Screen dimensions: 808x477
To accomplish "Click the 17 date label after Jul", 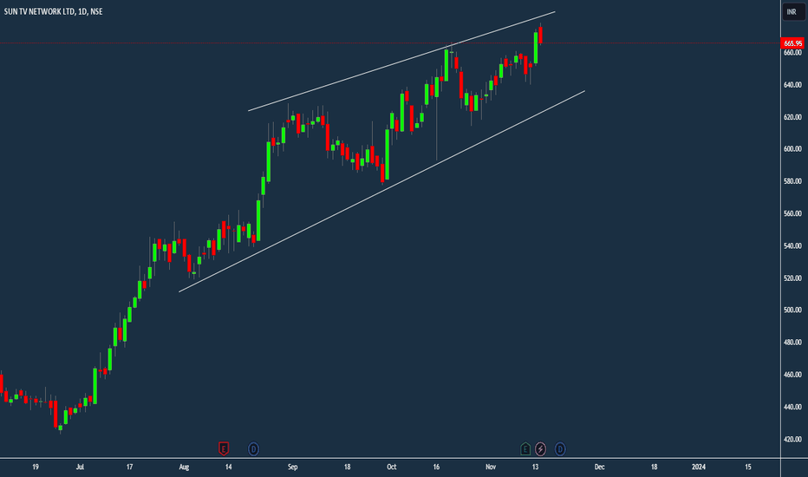I will pos(129,467).
